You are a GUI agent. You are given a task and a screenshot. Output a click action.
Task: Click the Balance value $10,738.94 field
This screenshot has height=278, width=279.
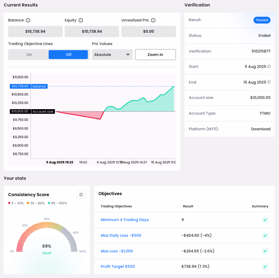tap(35, 31)
